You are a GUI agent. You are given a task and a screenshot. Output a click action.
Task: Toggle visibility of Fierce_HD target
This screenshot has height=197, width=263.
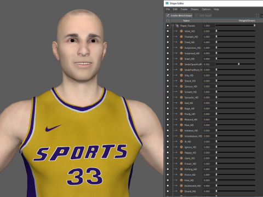coord(168,175)
